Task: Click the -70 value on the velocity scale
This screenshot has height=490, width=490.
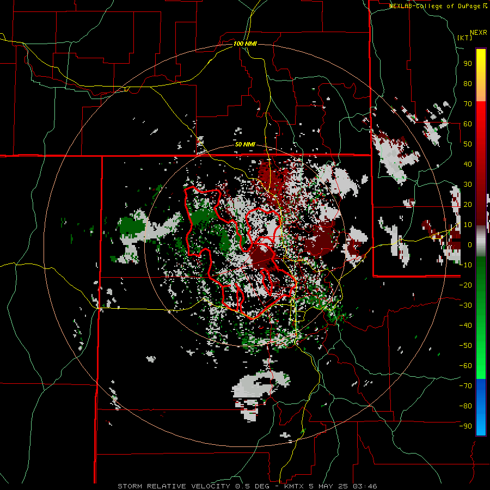Action: point(465,386)
